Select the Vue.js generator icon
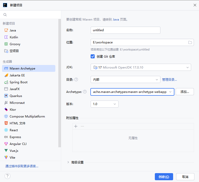 6,151
